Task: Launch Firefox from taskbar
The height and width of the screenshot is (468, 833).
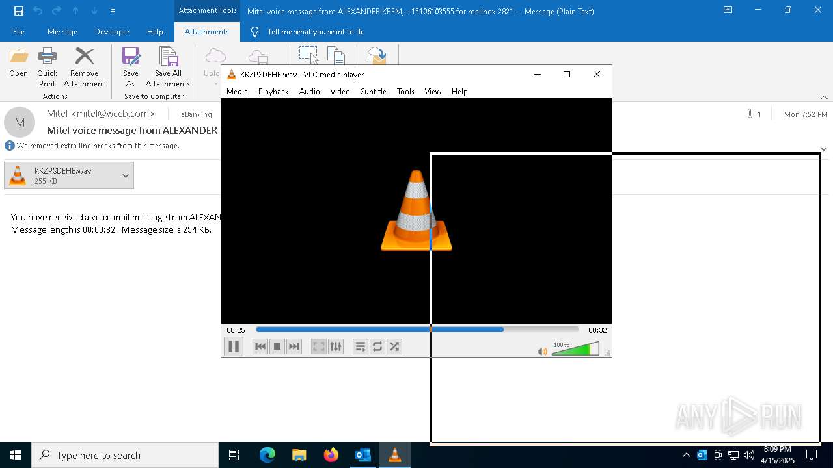Action: 331,455
